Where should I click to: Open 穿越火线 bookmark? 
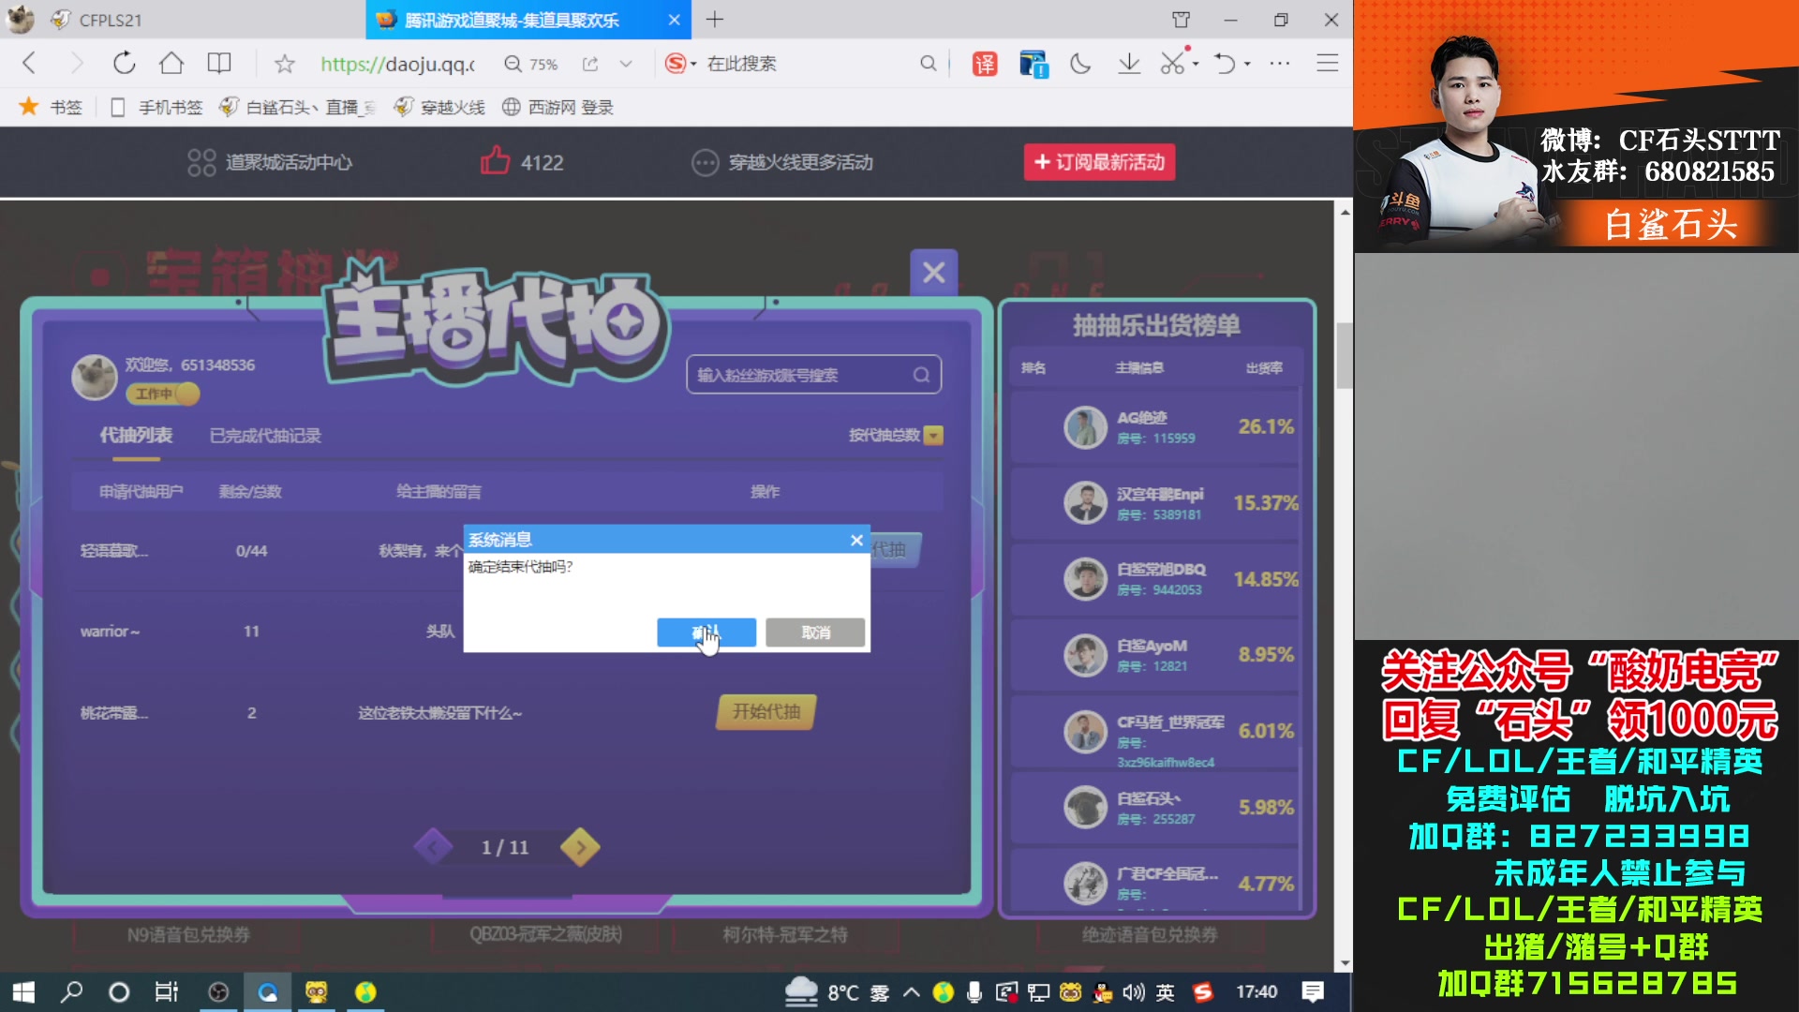click(x=439, y=107)
